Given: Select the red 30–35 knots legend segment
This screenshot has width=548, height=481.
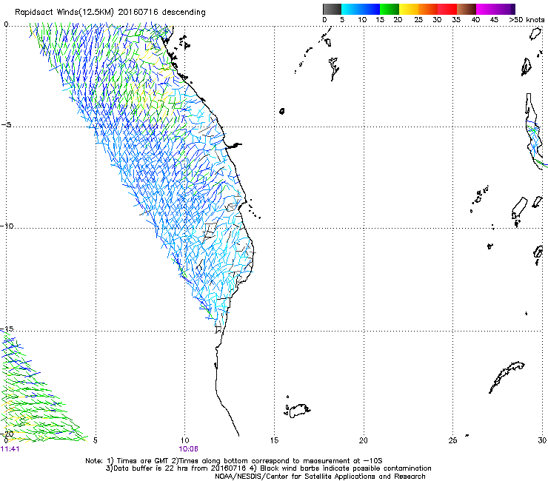Looking at the screenshot, I should click(x=447, y=9).
